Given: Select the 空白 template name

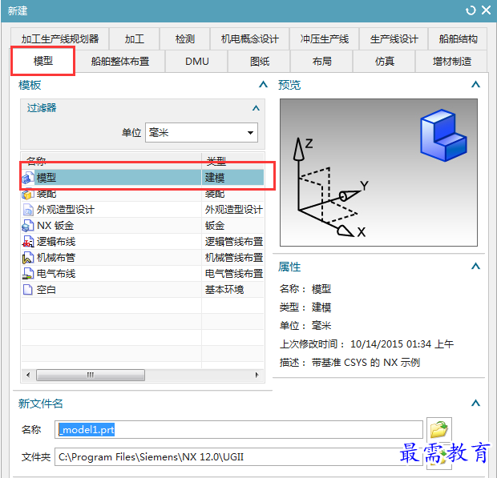Looking at the screenshot, I should click(46, 290).
